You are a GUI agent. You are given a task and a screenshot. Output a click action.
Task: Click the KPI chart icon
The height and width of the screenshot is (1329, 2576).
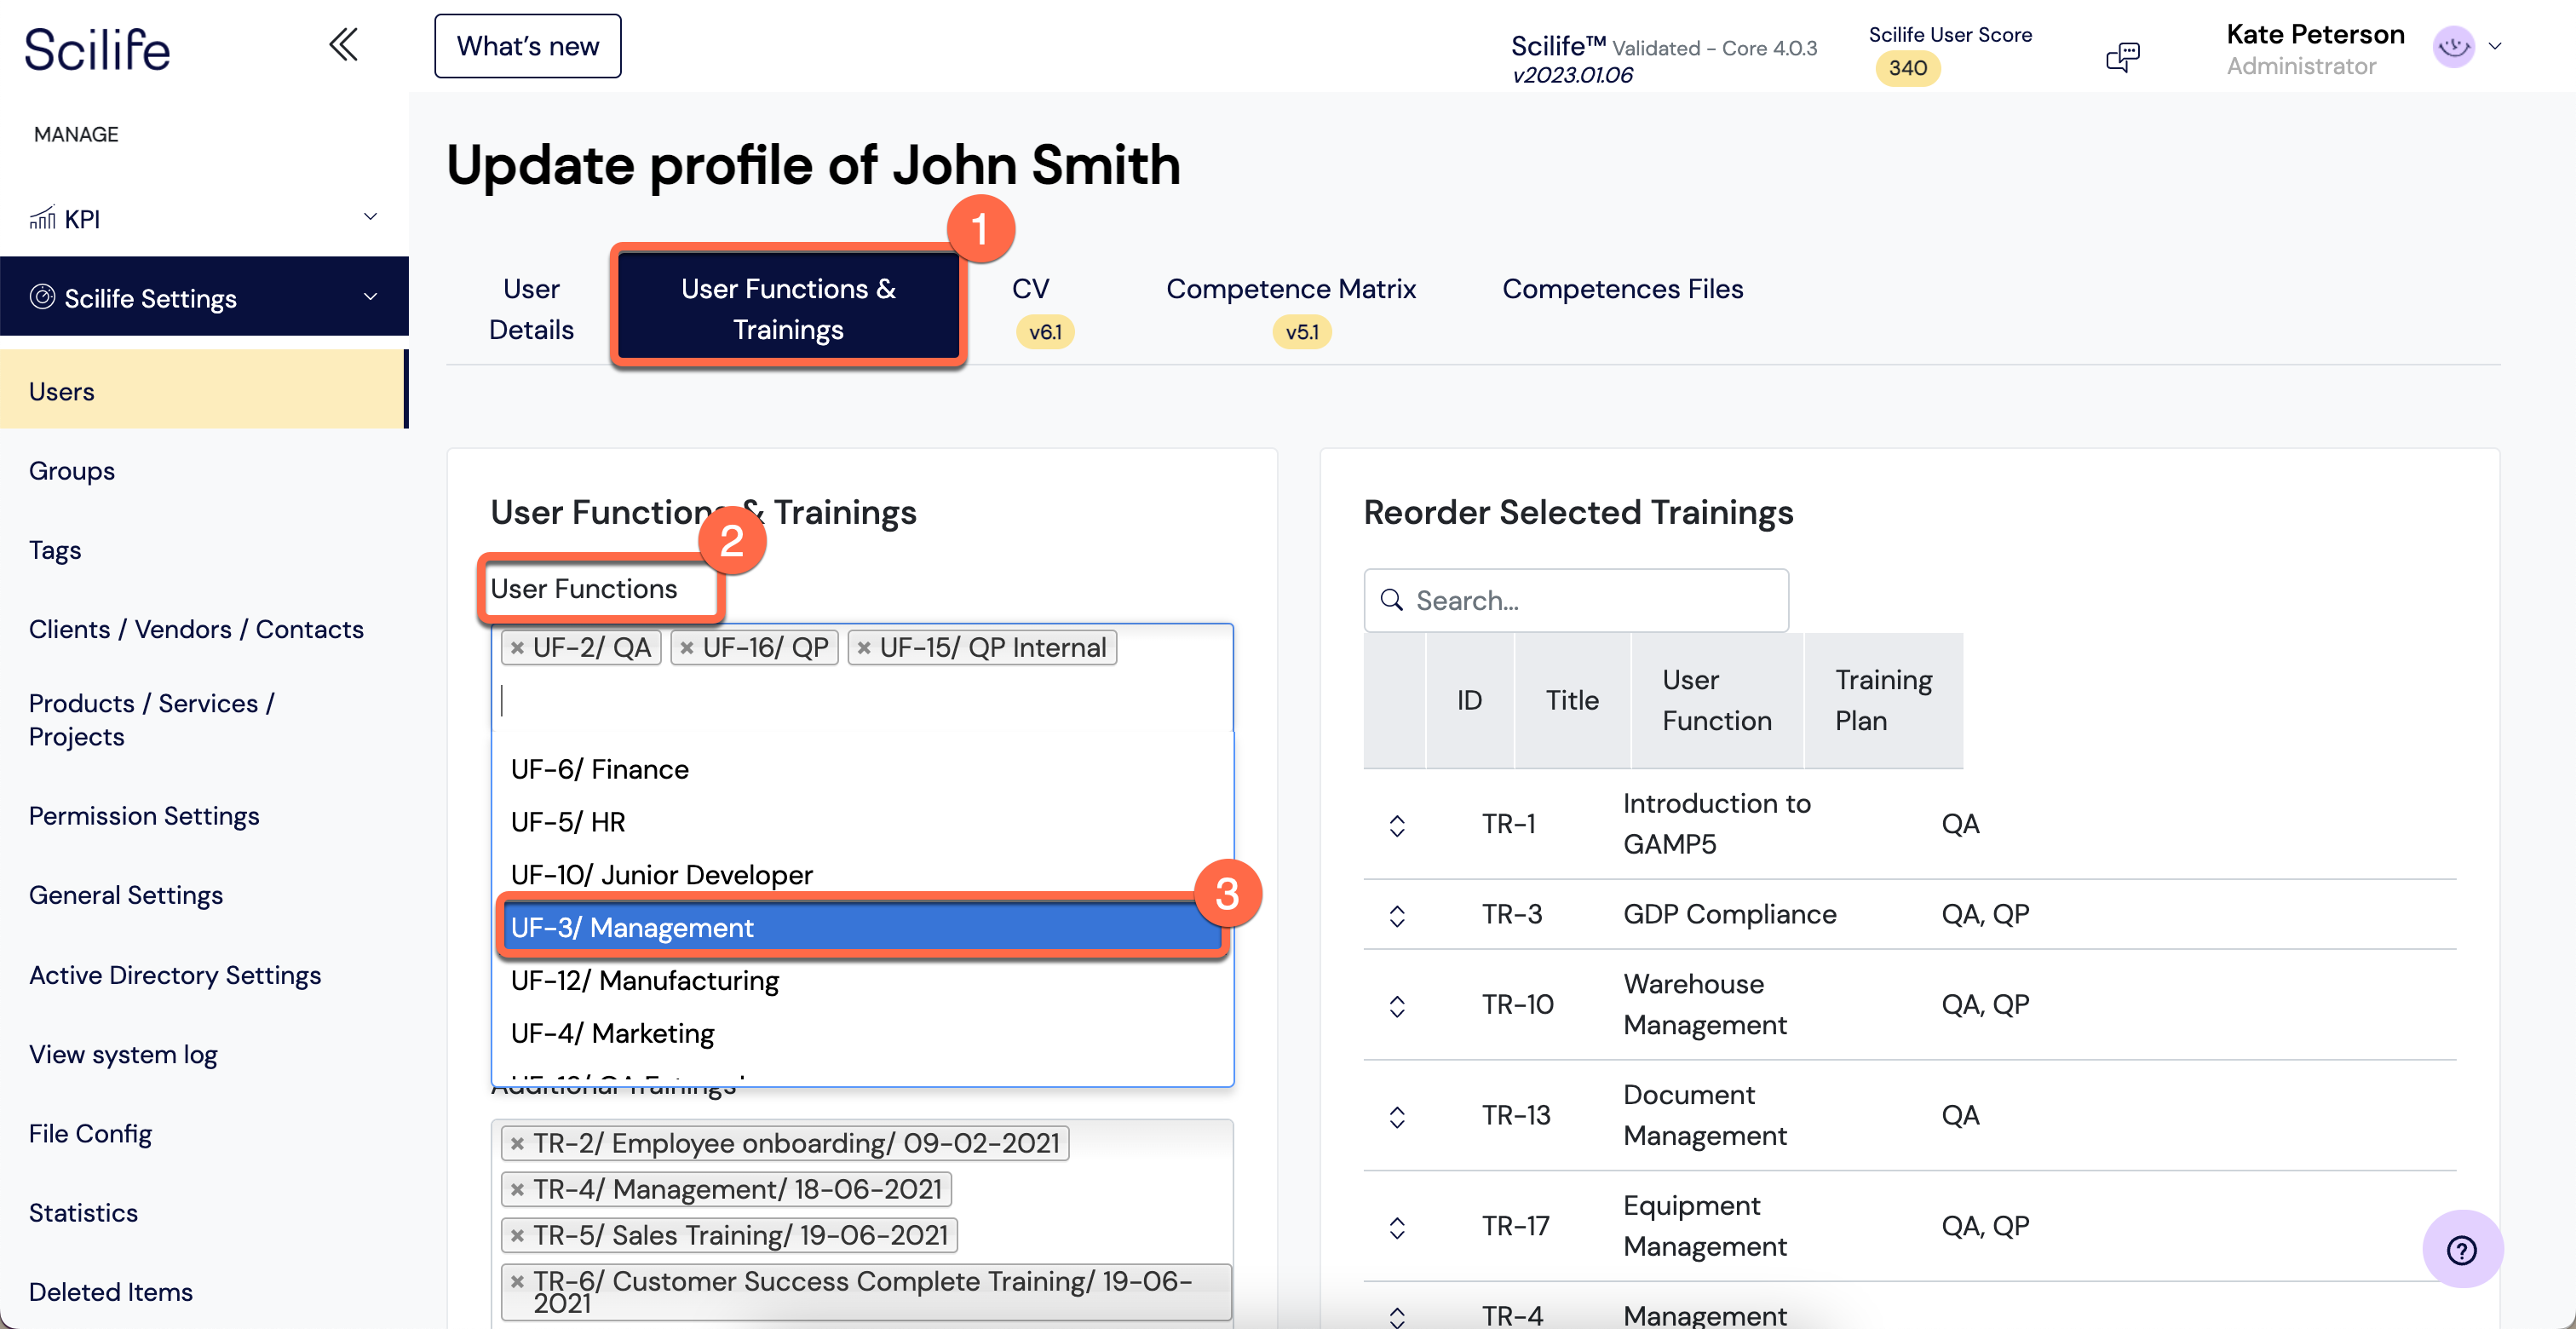pos(42,218)
